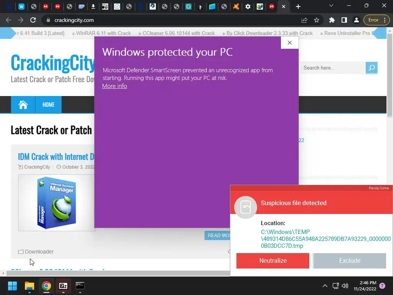Screen dimensions: 393x295
Task: Open File Explorer from taskbar
Action: click(x=29, y=286)
